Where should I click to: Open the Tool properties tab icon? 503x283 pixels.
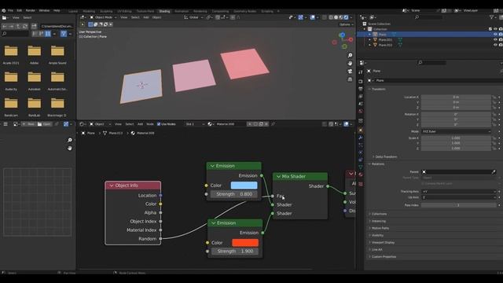361,72
